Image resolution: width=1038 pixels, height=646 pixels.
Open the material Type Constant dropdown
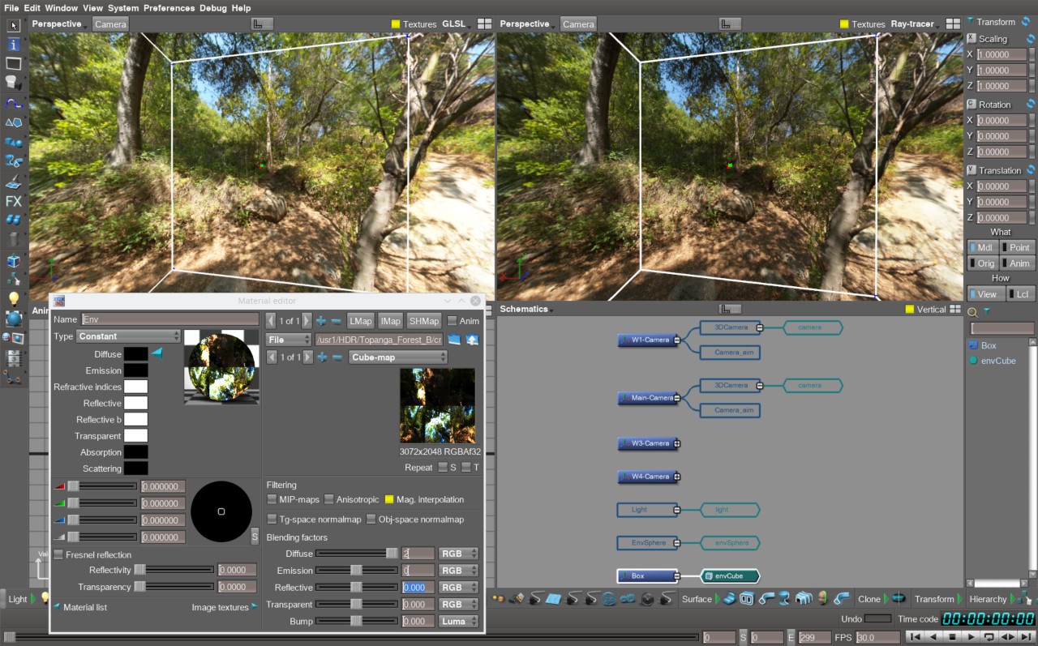click(x=129, y=336)
